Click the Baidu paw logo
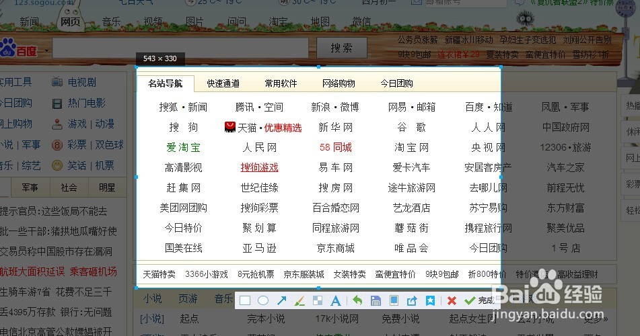The height and width of the screenshot is (336, 640). (8, 47)
